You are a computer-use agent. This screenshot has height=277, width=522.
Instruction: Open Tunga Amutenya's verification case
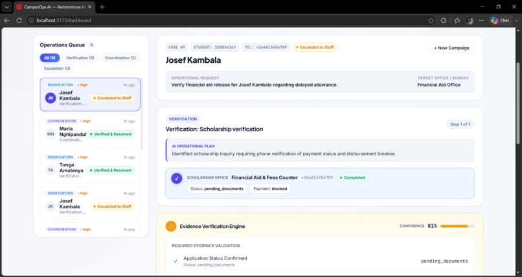tap(90, 166)
